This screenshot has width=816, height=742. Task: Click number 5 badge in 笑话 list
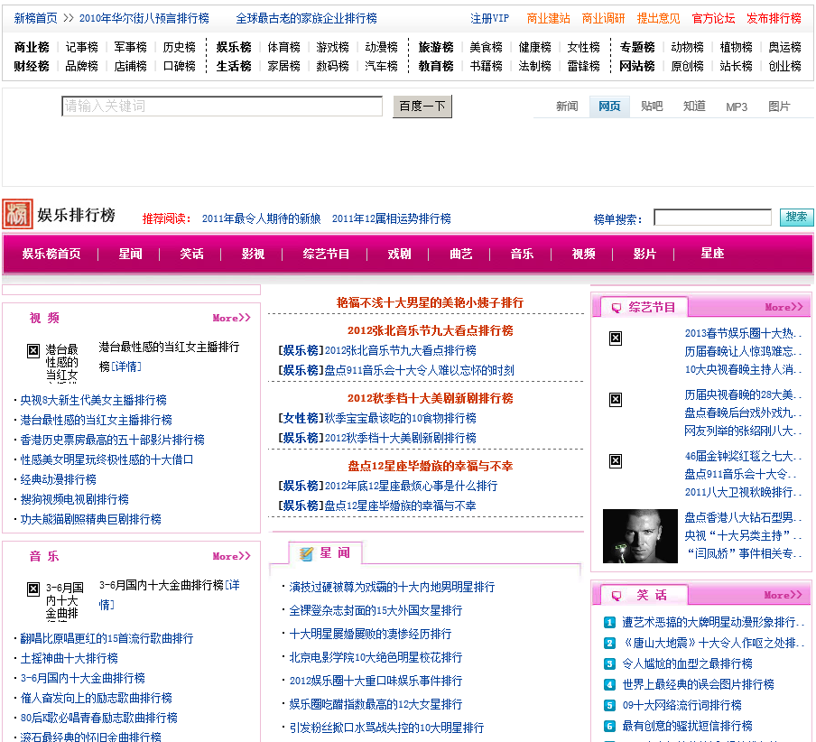click(609, 706)
